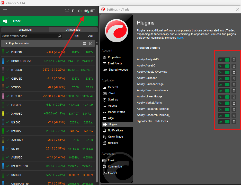Turn off Acuity AssetIQ plugin toggle
The width and height of the screenshot is (241, 185).
click(224, 66)
